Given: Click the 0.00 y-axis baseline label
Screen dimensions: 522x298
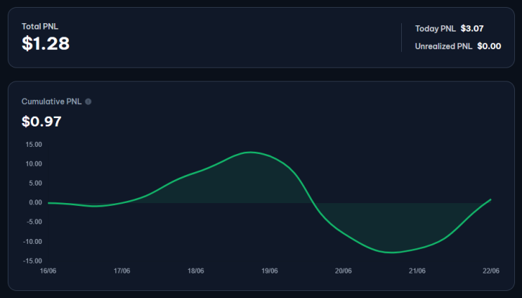Looking at the screenshot, I should click(x=36, y=202).
